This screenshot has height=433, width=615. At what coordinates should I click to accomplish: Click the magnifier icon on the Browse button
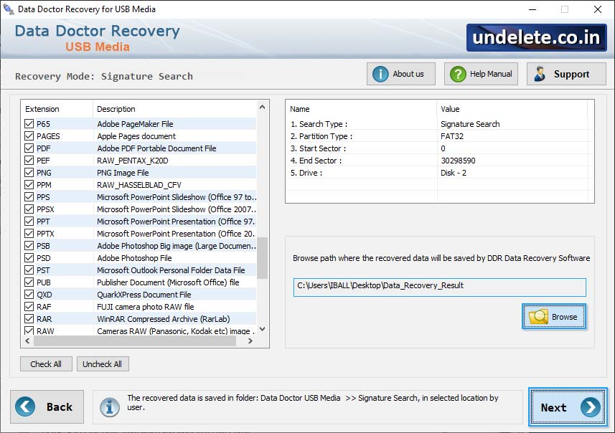pos(540,316)
